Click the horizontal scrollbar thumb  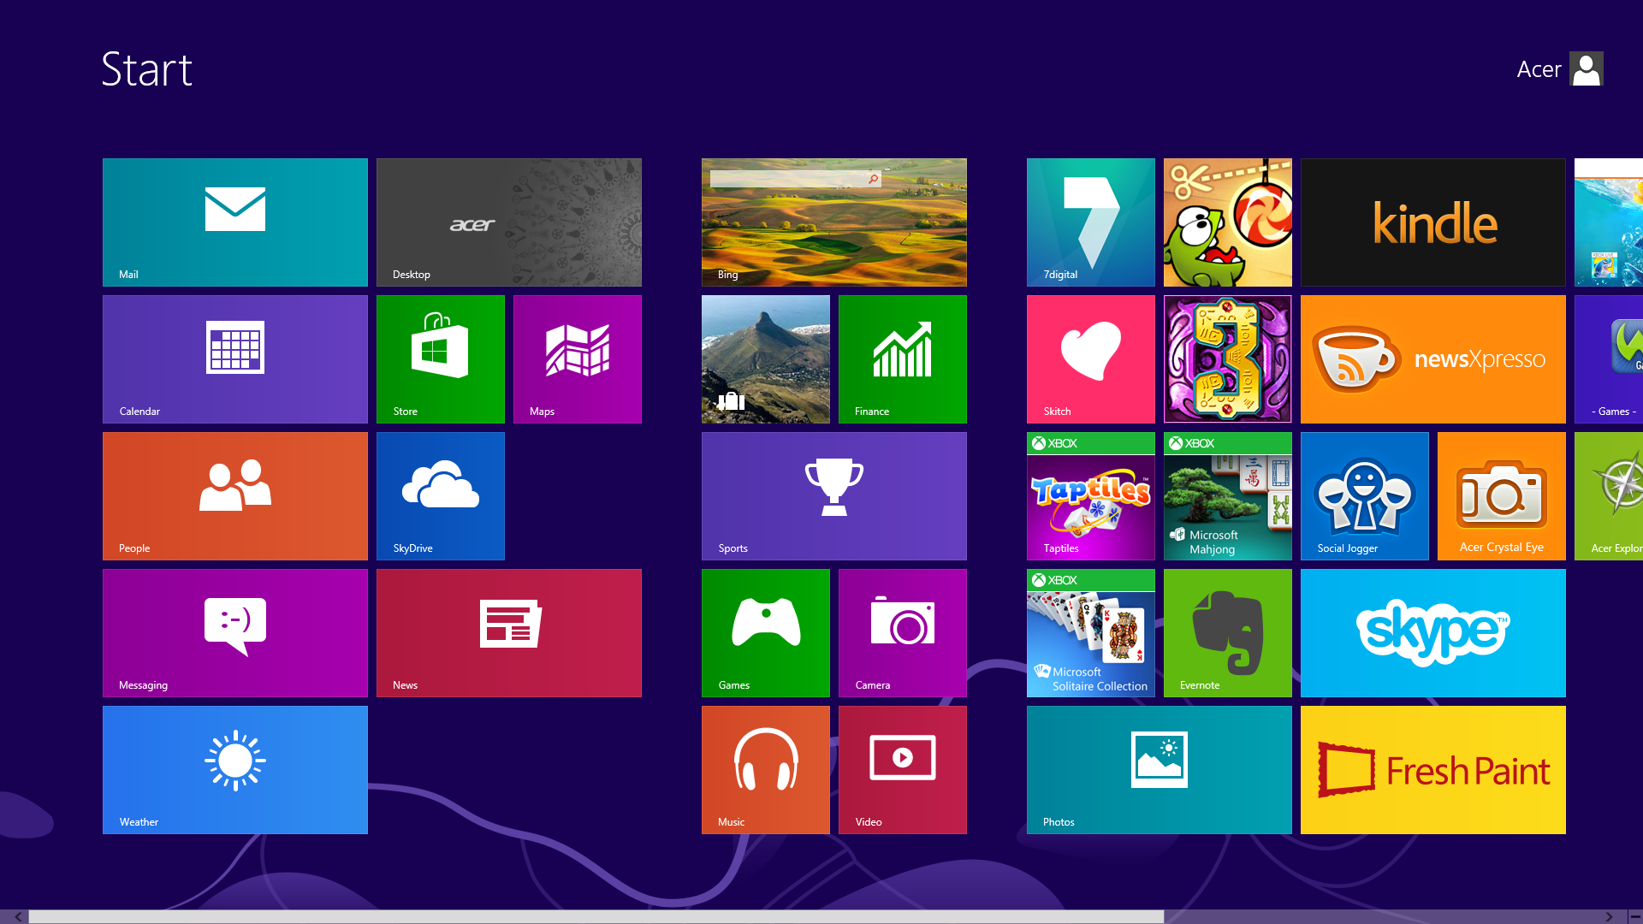point(596,916)
